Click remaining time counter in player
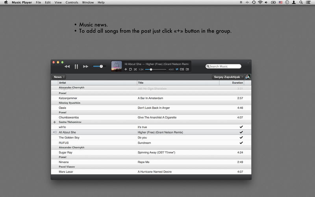This screenshot has height=197, width=315. (171, 69)
